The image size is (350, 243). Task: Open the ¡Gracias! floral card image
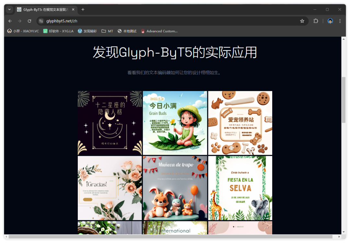point(110,188)
